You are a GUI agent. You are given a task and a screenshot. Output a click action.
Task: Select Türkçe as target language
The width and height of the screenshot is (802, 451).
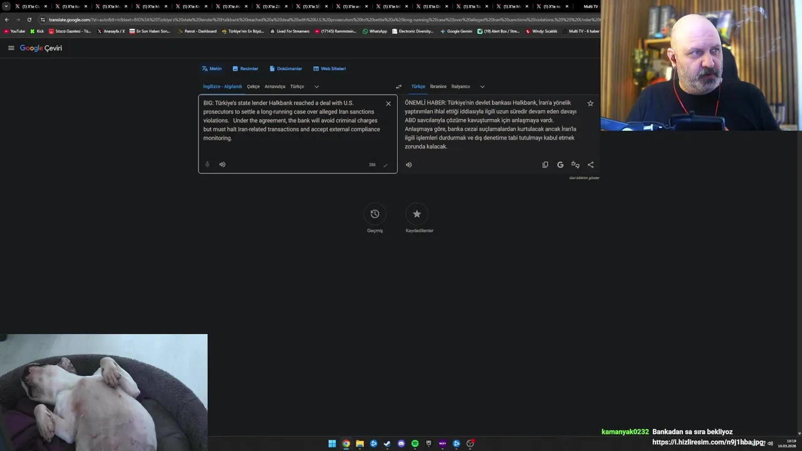click(418, 86)
